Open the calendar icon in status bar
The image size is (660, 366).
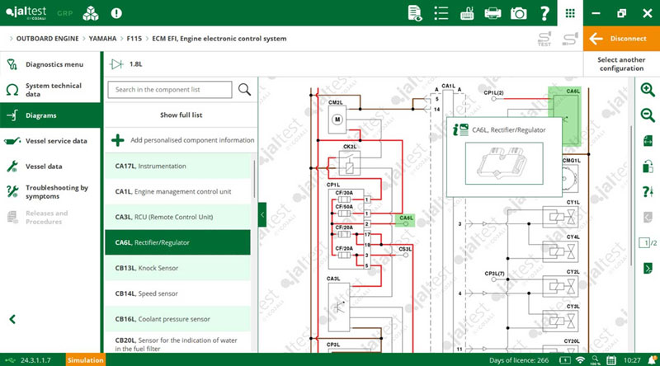[611, 360]
